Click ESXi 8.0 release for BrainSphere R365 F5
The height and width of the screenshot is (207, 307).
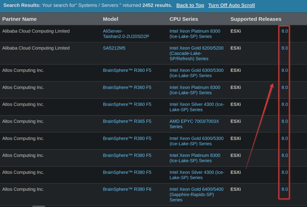285,121
